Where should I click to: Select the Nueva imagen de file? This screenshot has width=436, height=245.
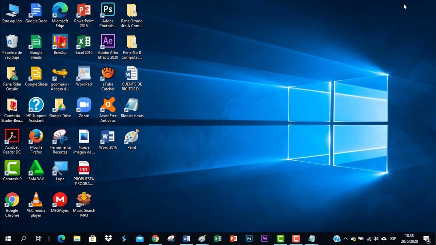coord(84,142)
